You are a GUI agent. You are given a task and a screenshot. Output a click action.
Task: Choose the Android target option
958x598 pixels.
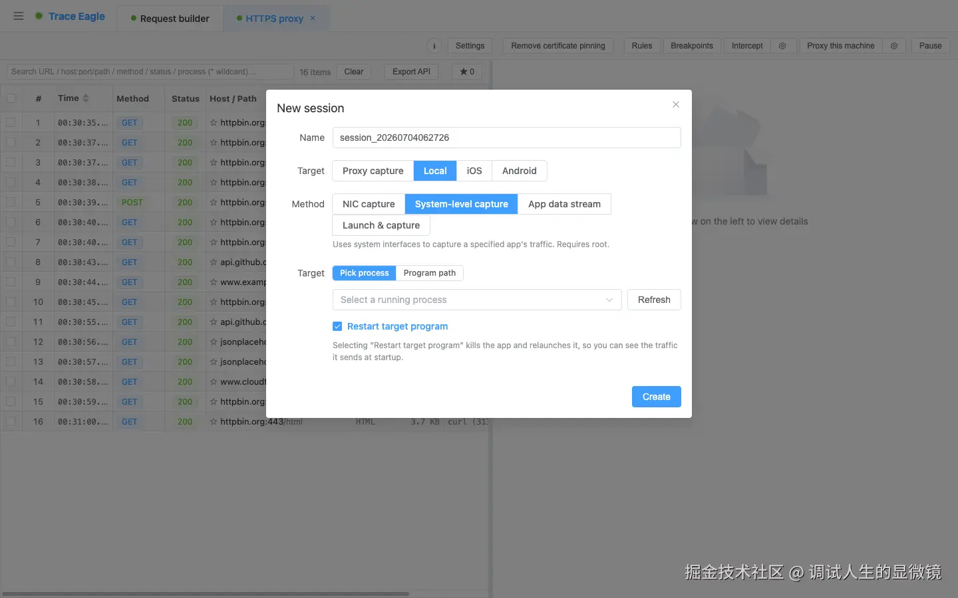click(x=520, y=171)
